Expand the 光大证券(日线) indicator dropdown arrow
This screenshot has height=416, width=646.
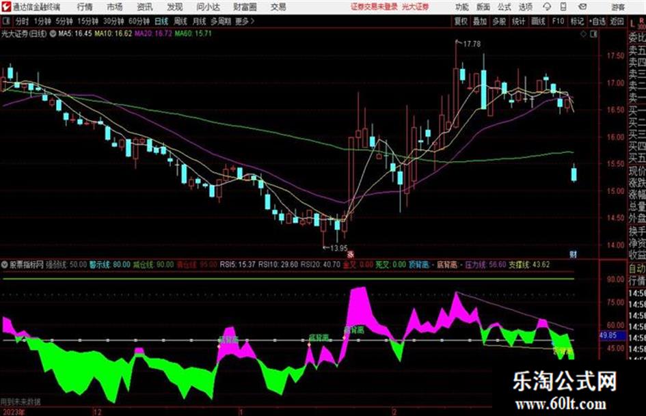[53, 33]
